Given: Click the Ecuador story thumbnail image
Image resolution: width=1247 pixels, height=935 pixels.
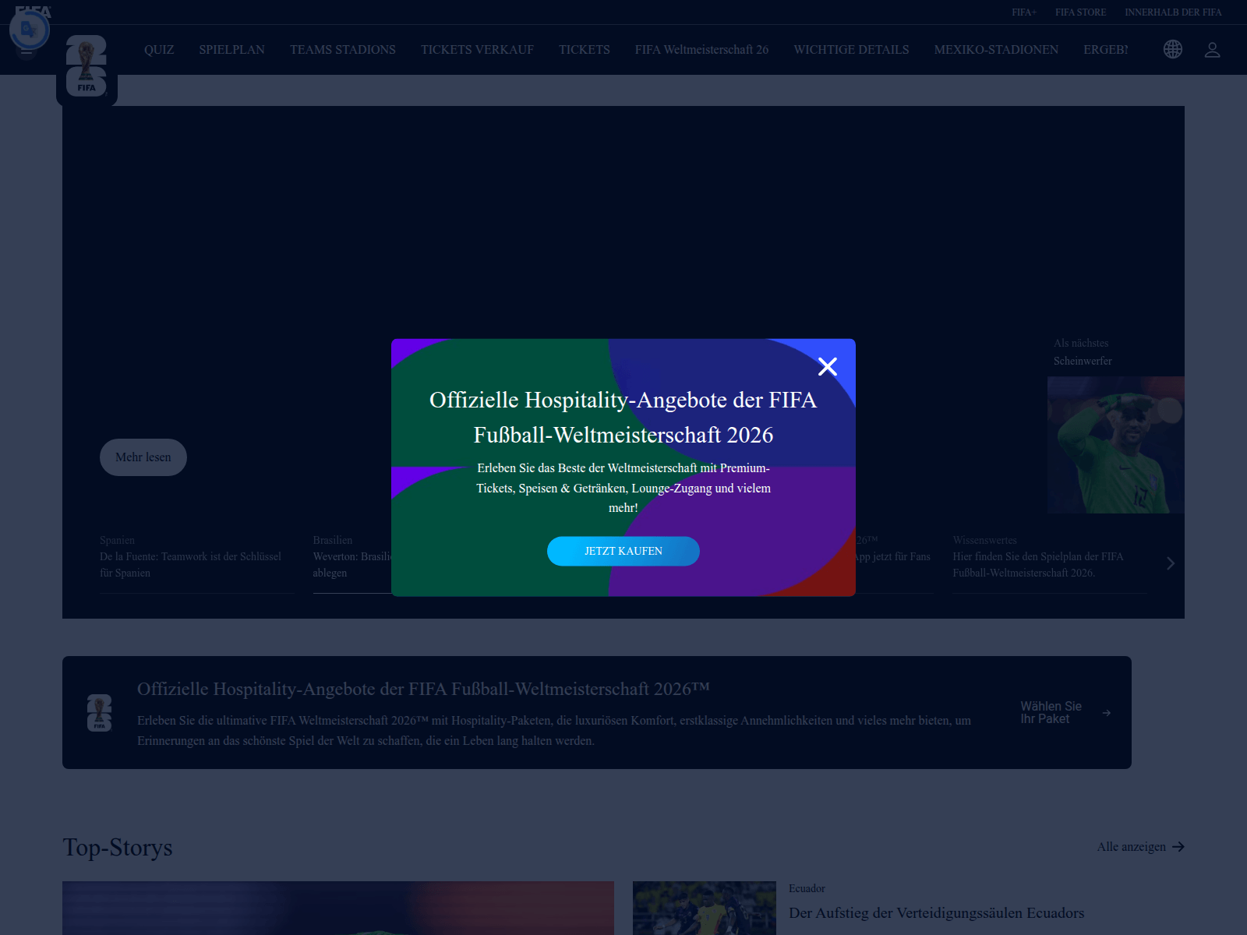Looking at the screenshot, I should pyautogui.click(x=705, y=908).
